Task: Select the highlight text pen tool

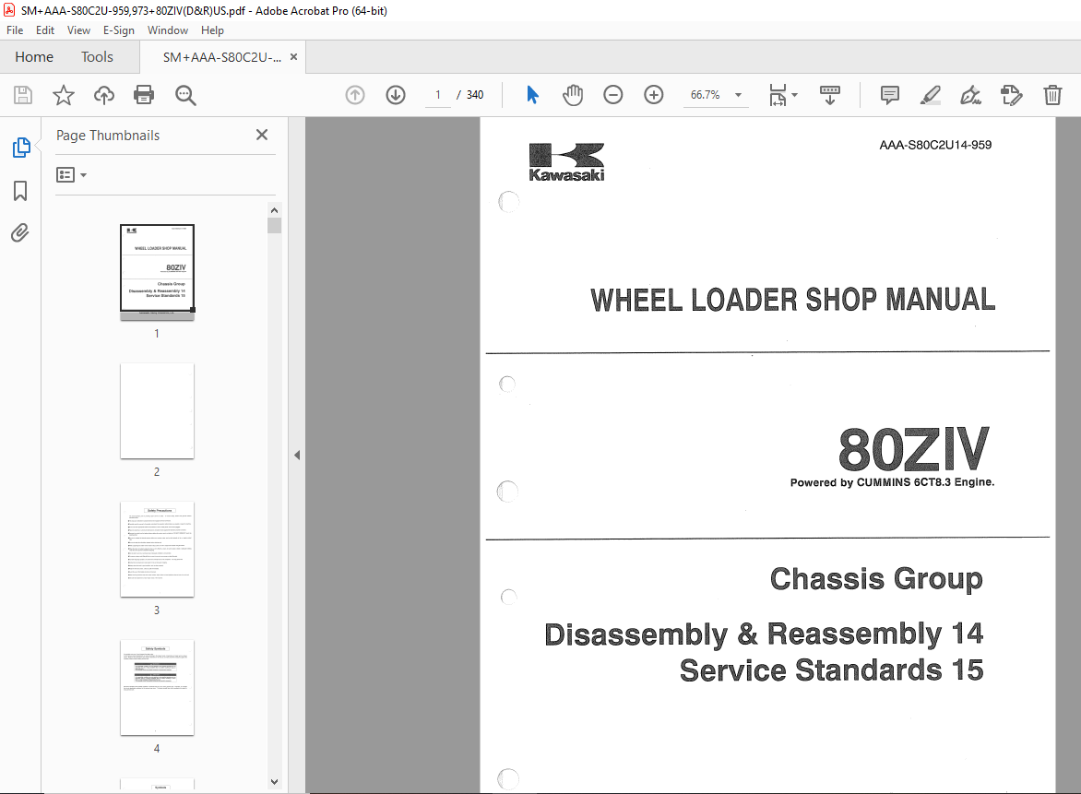Action: pos(931,95)
